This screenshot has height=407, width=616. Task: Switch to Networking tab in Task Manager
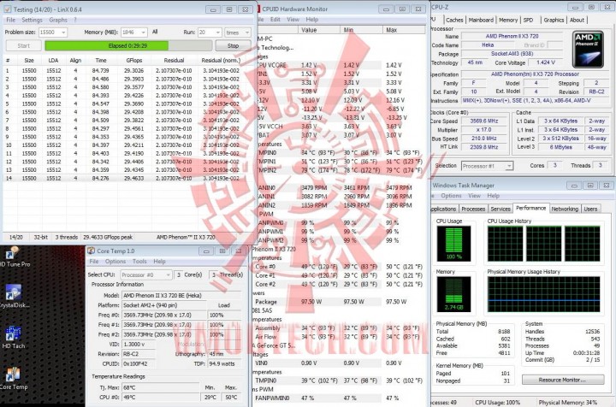pos(565,209)
